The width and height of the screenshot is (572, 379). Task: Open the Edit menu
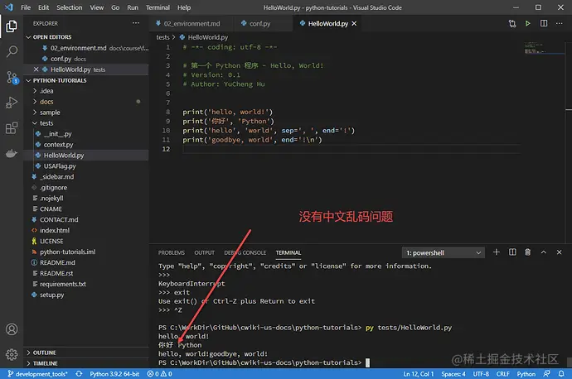coord(43,7)
